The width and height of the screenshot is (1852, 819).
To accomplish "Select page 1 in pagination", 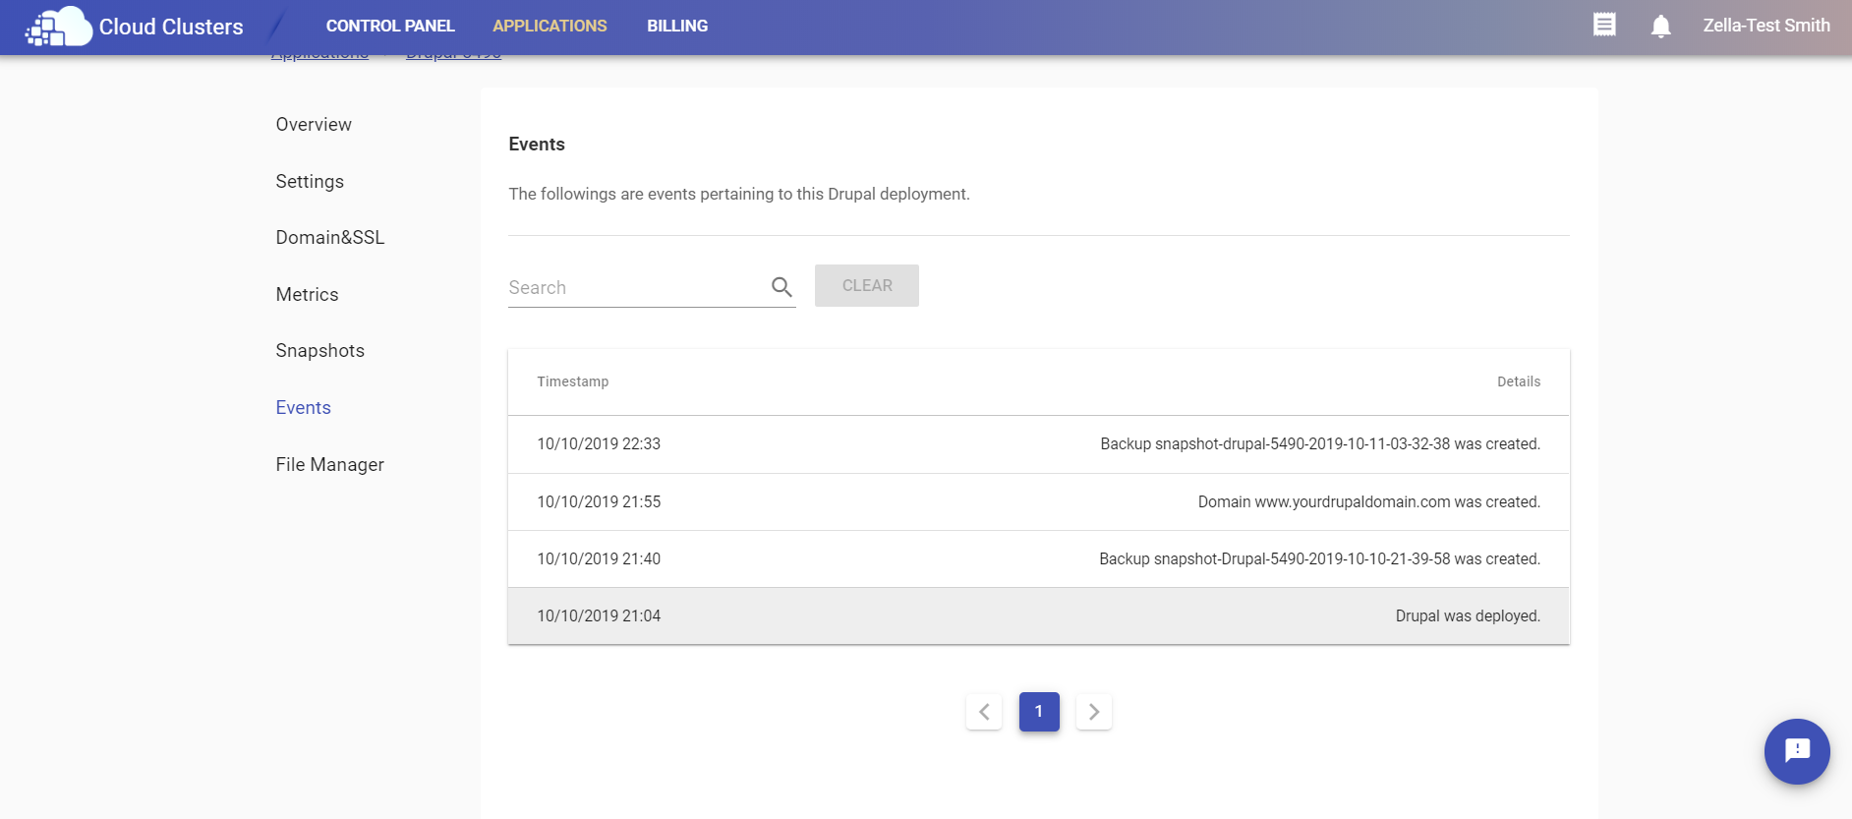I will [x=1039, y=712].
